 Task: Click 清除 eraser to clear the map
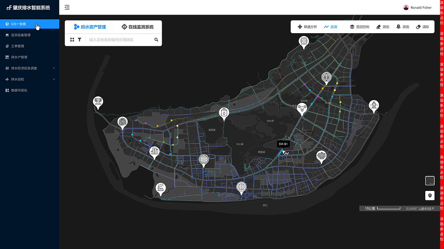tap(422, 27)
